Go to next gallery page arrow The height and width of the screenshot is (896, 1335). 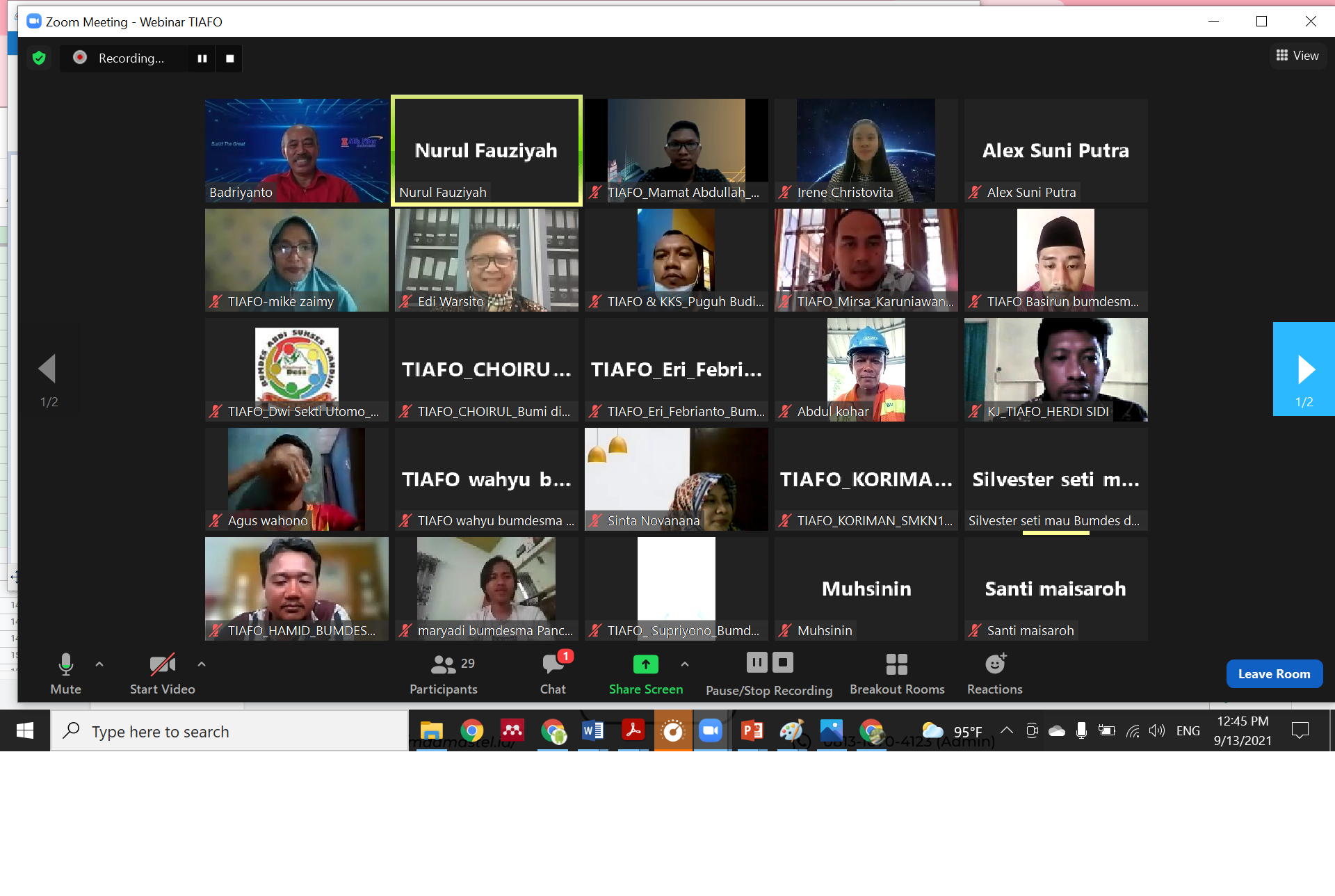1304,369
